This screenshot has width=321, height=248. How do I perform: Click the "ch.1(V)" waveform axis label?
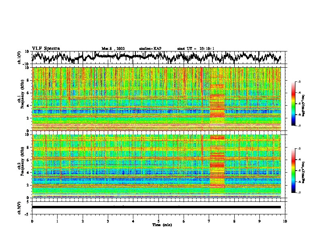point(19,58)
